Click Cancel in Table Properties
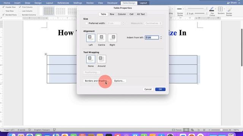 148,89
